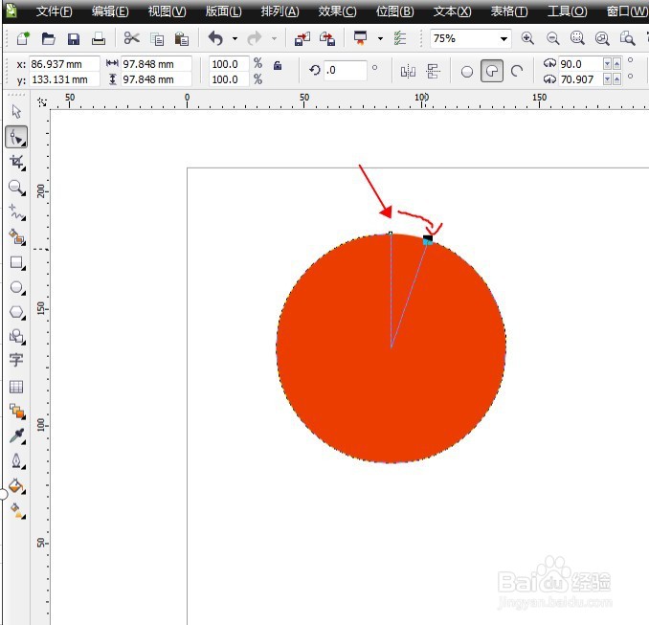Select the Table tool
Screen dimensions: 649x625
[16, 387]
